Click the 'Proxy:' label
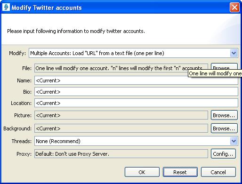 tap(24, 154)
